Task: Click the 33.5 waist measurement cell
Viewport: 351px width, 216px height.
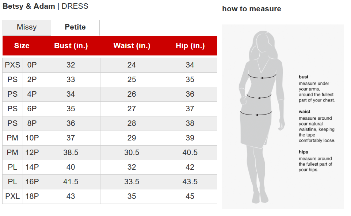Action: click(x=132, y=182)
